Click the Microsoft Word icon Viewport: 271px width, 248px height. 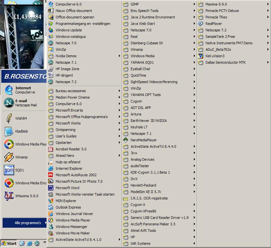[x=51, y=188]
